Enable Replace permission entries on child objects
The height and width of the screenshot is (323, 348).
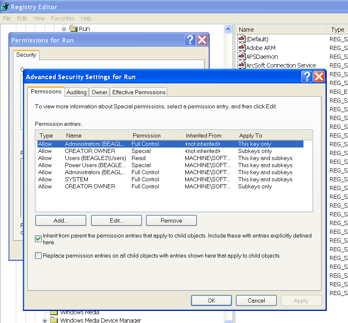38,255
